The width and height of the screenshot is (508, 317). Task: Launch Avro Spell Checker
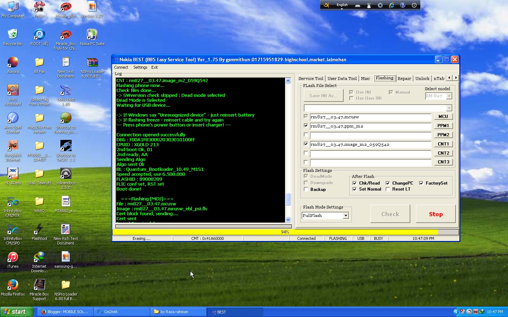click(13, 123)
